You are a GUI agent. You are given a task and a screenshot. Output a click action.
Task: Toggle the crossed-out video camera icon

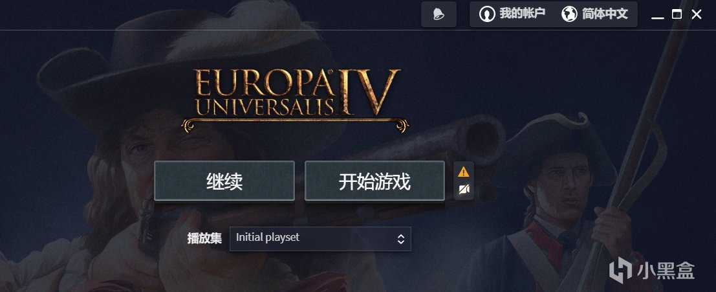[464, 189]
